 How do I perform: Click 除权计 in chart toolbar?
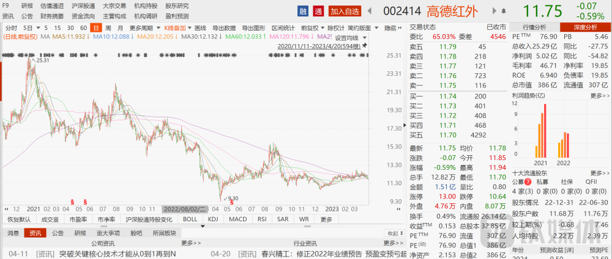tap(336, 28)
